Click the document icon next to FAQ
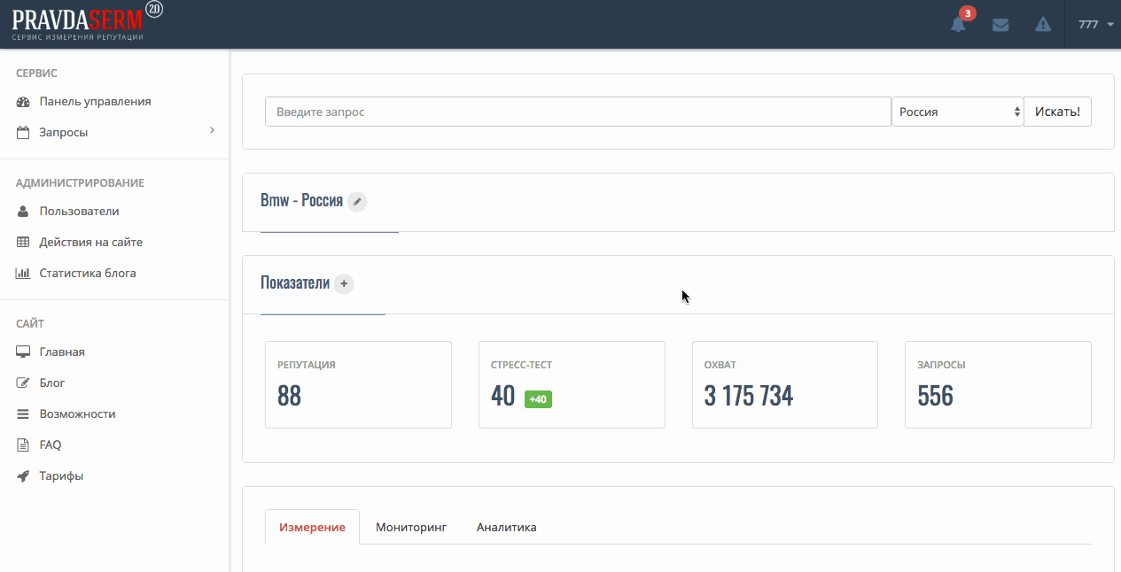The image size is (1121, 572). pos(24,445)
